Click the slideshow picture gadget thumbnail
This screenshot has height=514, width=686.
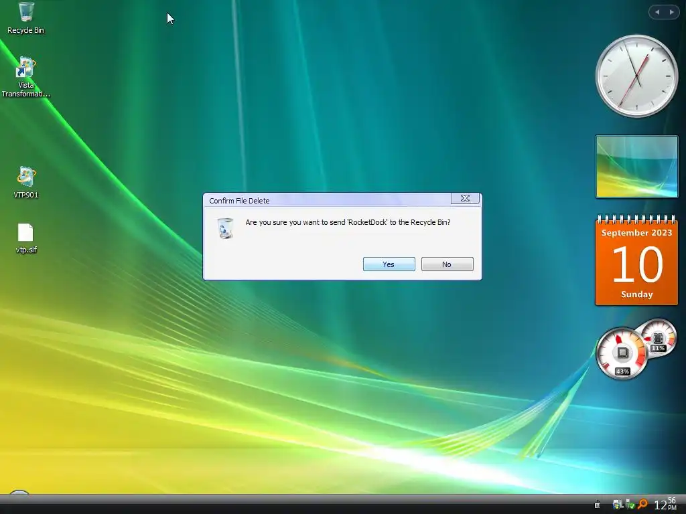click(636, 167)
